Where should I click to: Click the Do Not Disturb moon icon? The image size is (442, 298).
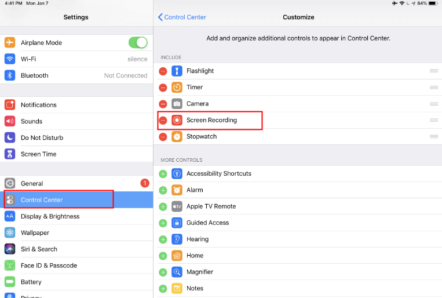(10, 137)
